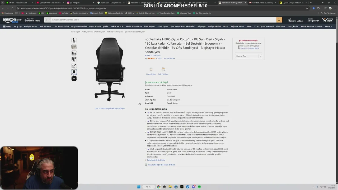Go back with the browser arrow
The image size is (338, 190).
pyautogui.click(x=3, y=8)
